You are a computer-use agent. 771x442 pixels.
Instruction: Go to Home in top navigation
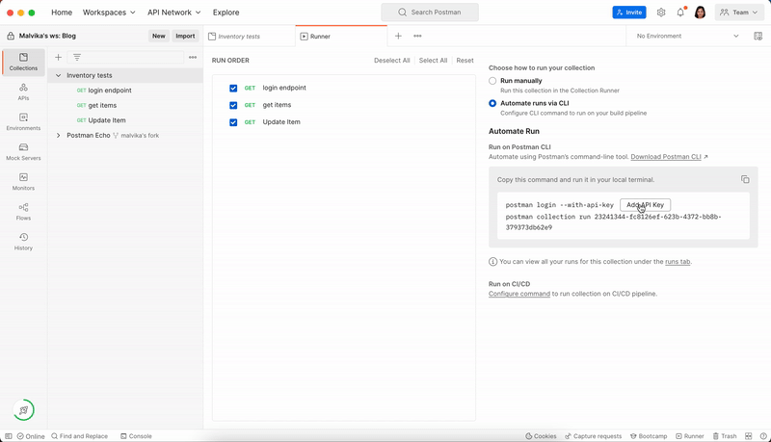[62, 13]
